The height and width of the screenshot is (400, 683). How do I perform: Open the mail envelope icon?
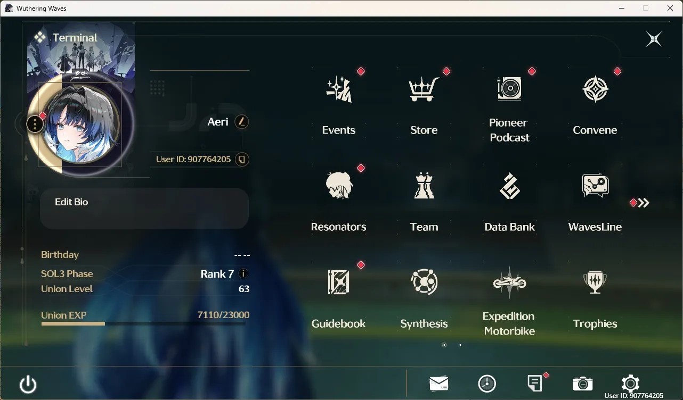[439, 383]
